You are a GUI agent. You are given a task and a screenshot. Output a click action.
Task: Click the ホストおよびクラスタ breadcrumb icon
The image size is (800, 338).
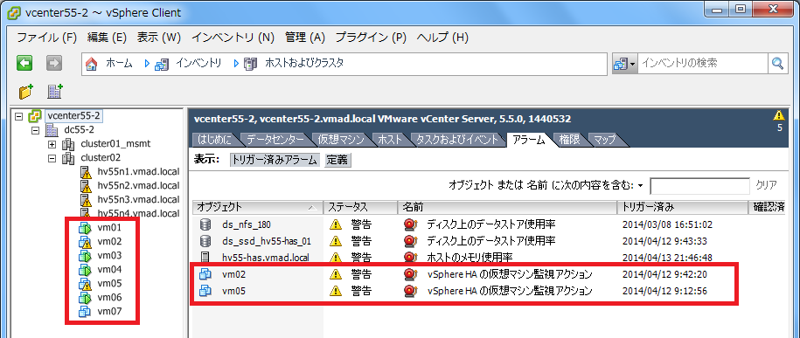250,64
